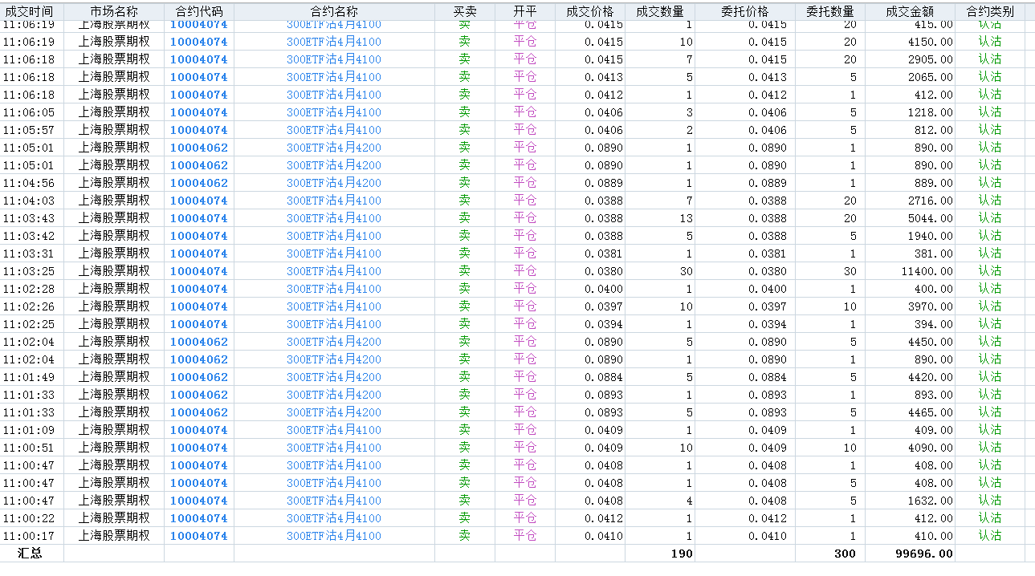
Task: Click the 成交金额 value 2905.00
Action: [930, 59]
